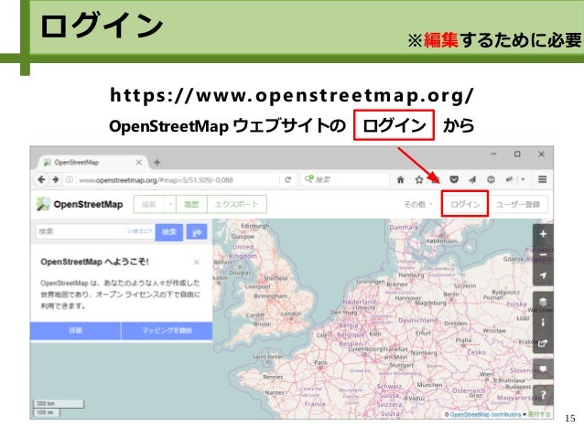Image resolution: width=584 pixels, height=438 pixels.
Task: Click the Pocket icon in the browser toolbar
Action: [454, 179]
